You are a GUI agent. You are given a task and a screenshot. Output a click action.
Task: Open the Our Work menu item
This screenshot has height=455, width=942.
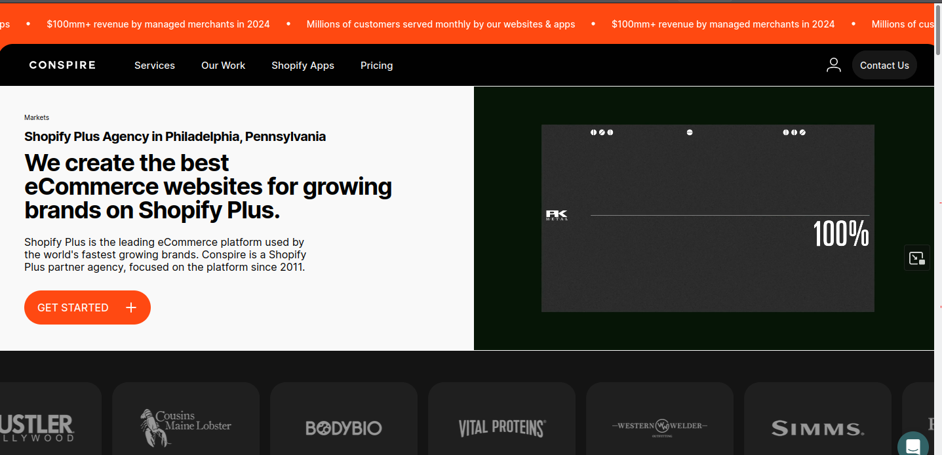[x=223, y=66]
